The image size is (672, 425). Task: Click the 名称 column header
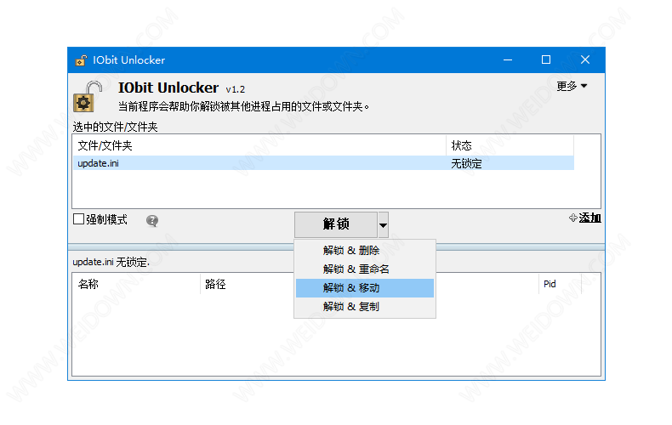[136, 284]
